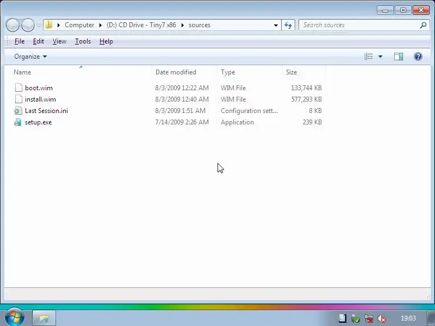Change view using the view icon button
The image size is (435, 326).
pyautogui.click(x=368, y=57)
